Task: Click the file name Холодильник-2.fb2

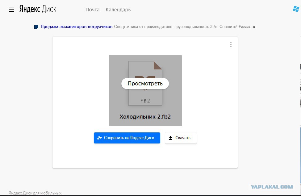Action: (145, 117)
